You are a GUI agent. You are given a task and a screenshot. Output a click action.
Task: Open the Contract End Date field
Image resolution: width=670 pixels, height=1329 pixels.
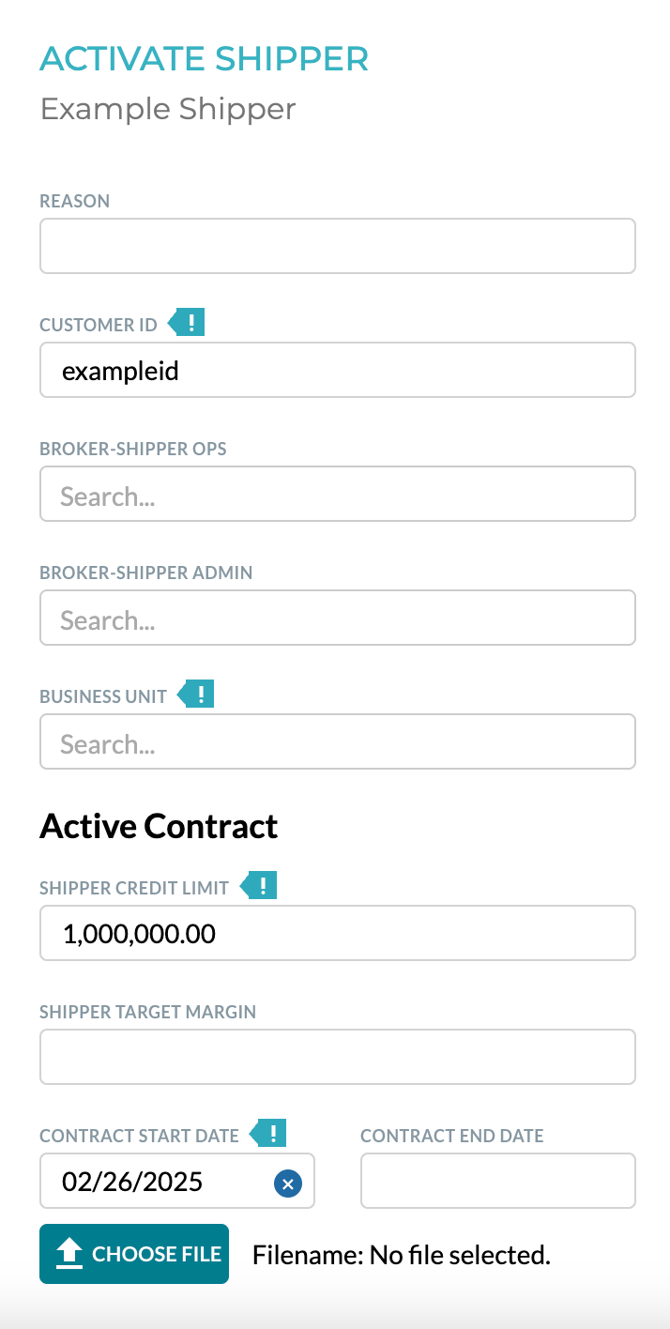[x=498, y=1181]
